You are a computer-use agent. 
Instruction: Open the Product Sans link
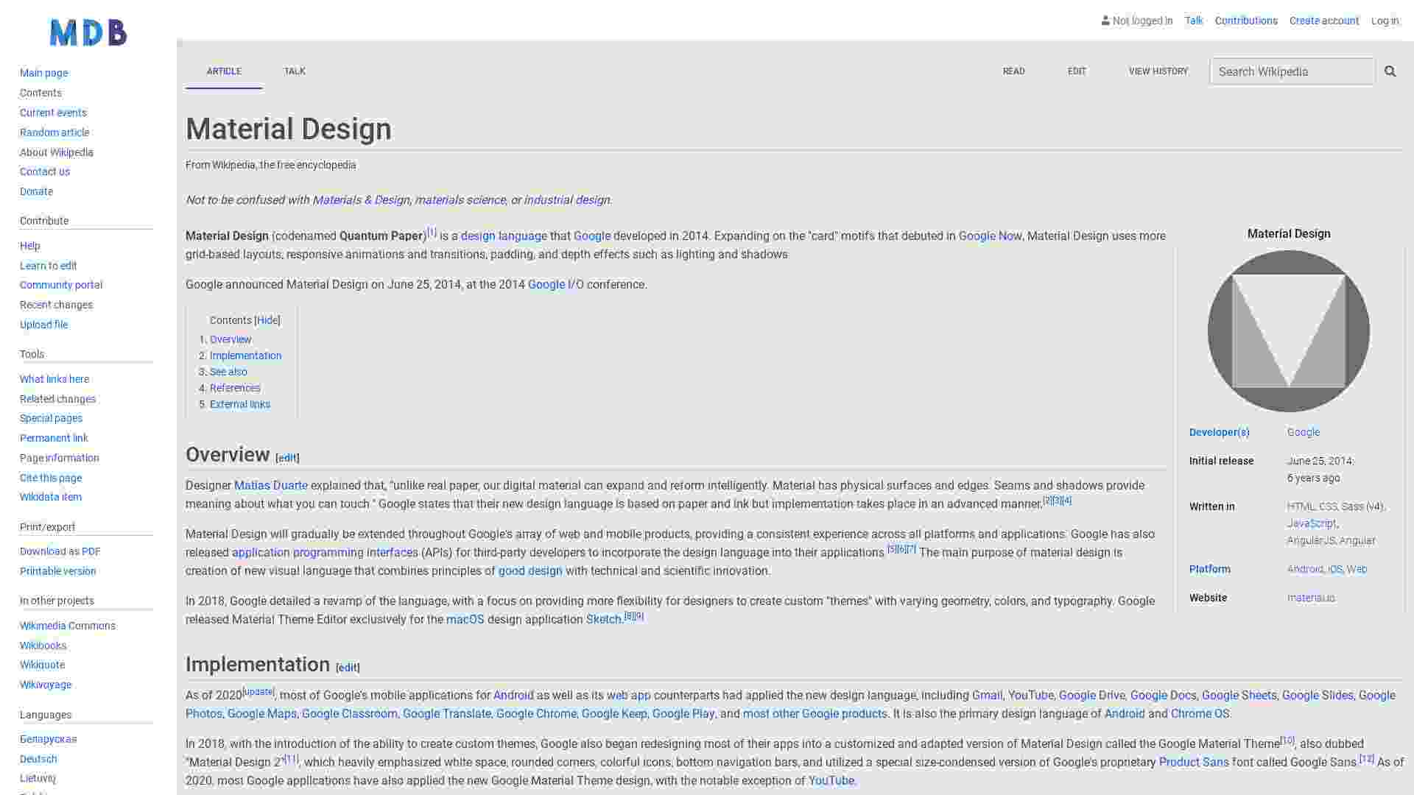(x=1194, y=763)
